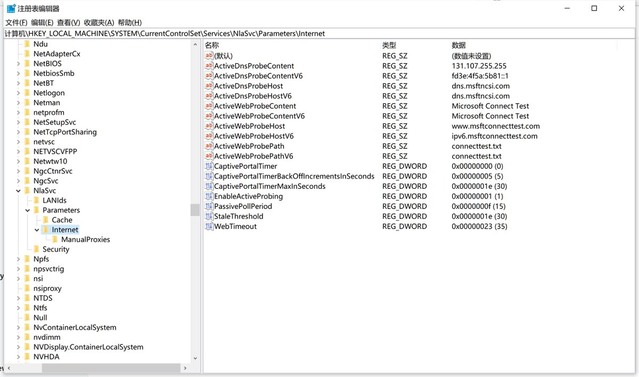Click the DWORD icon beside StaleThreshold

(209, 216)
